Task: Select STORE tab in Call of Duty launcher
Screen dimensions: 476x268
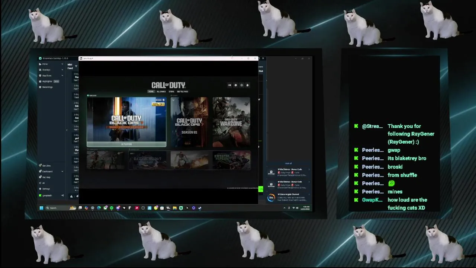Action: 171,92
